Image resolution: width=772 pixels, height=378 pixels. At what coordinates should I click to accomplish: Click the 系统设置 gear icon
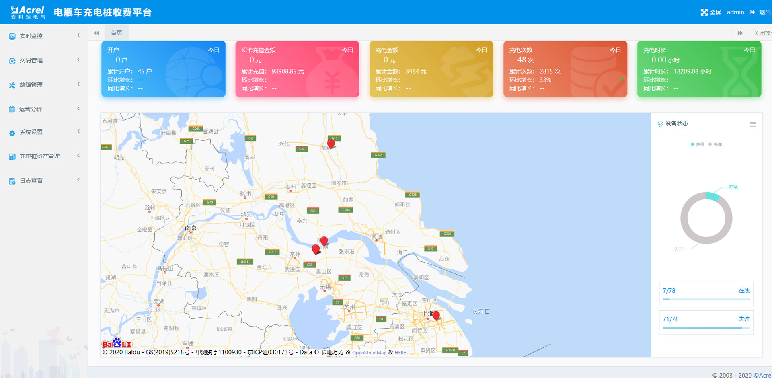[12, 133]
